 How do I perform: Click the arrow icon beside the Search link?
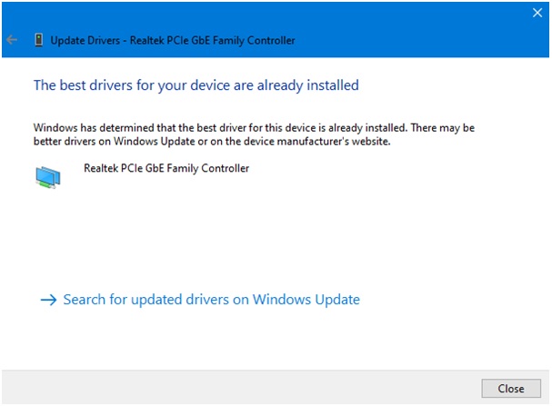pos(48,300)
